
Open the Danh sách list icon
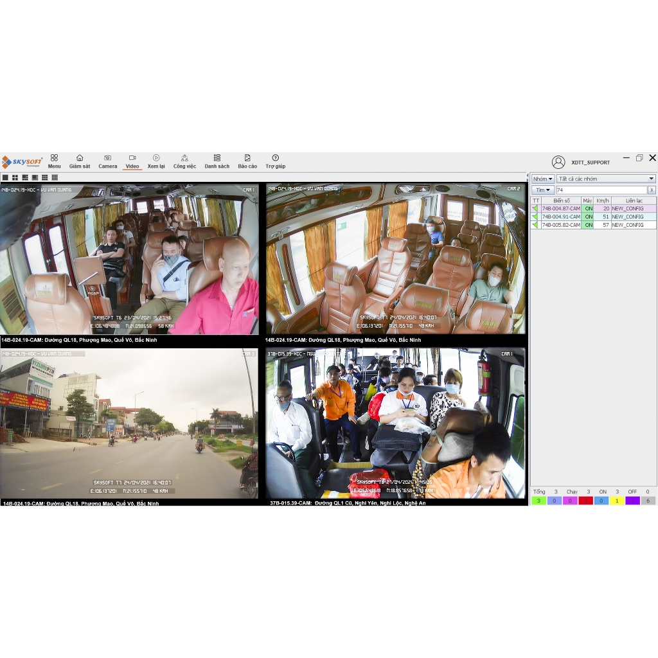217,161
